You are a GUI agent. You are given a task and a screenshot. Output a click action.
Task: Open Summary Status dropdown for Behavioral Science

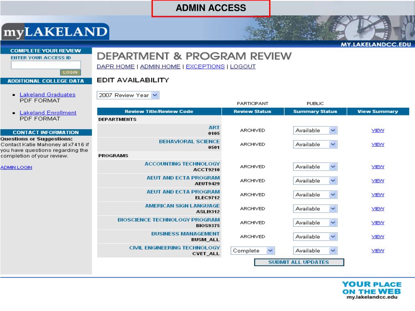click(315, 145)
